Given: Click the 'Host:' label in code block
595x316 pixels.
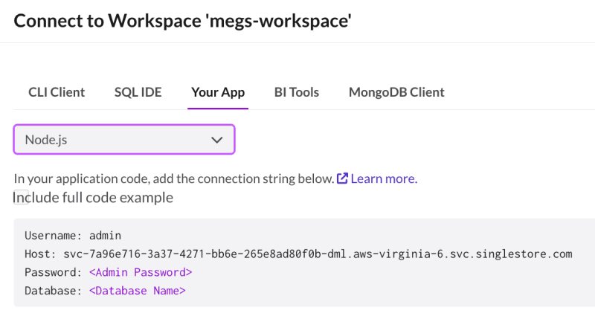Looking at the screenshot, I should point(40,254).
